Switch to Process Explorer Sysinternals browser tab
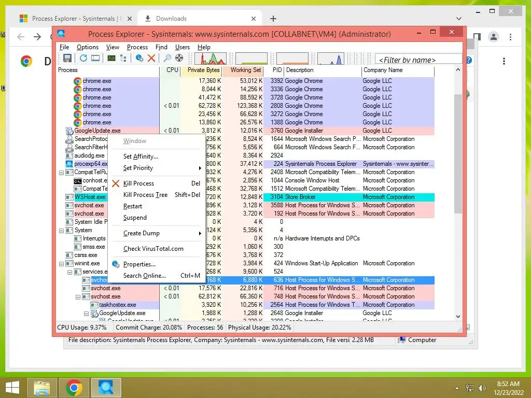Viewport: 531px width, 398px height. 76,19
